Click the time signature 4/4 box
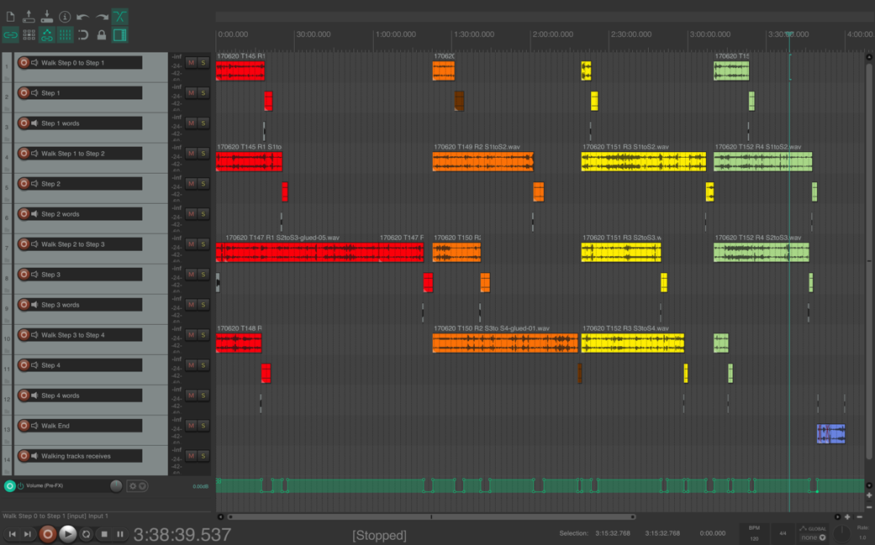Screen dimensions: 875x545 783,533
